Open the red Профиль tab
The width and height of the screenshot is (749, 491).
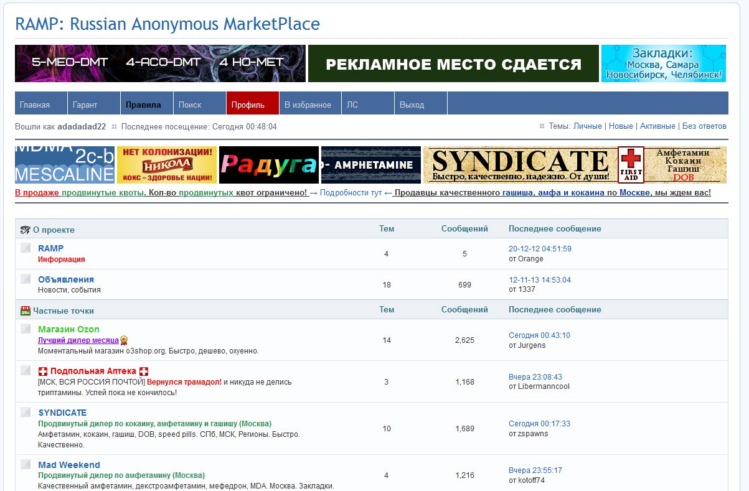pyautogui.click(x=248, y=105)
